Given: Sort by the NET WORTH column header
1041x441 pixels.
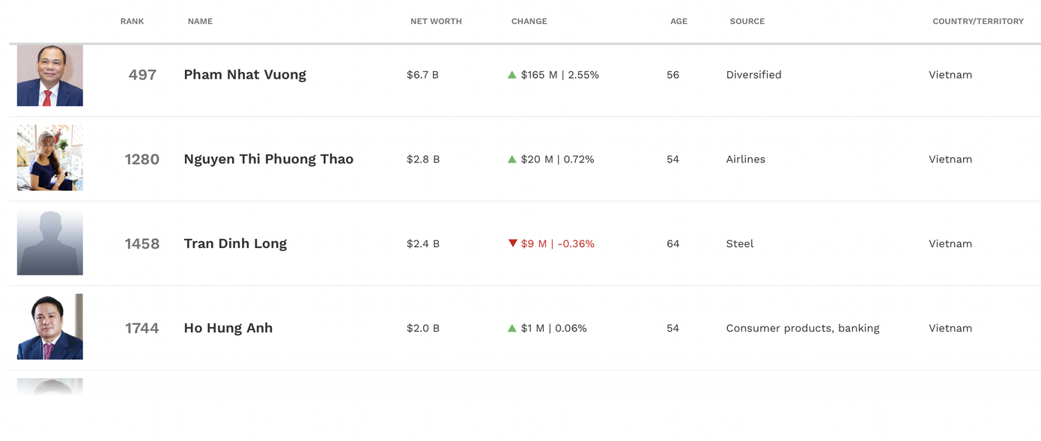Looking at the screenshot, I should pyautogui.click(x=436, y=21).
